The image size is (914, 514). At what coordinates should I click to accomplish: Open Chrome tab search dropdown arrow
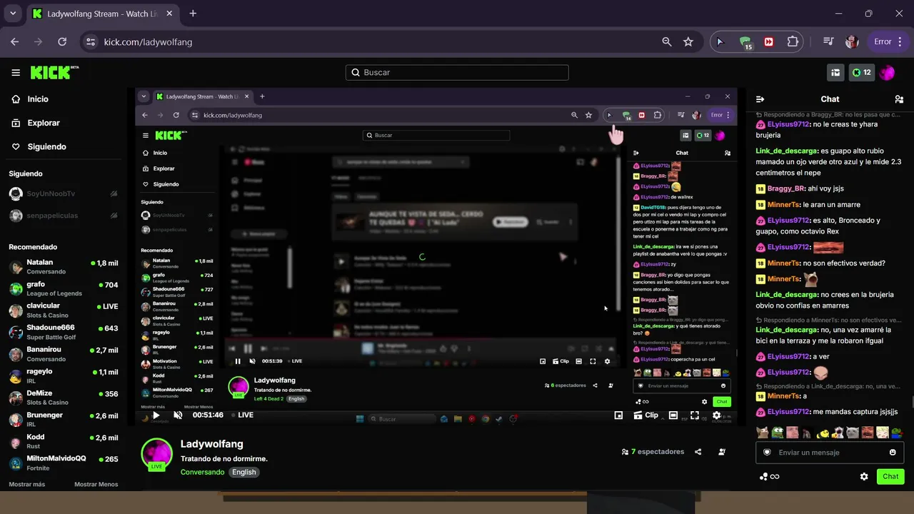(13, 14)
